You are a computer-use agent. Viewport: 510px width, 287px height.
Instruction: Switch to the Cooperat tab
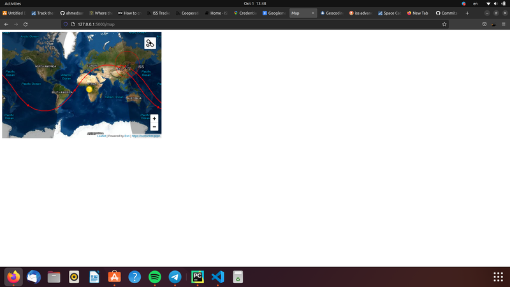coord(187,13)
